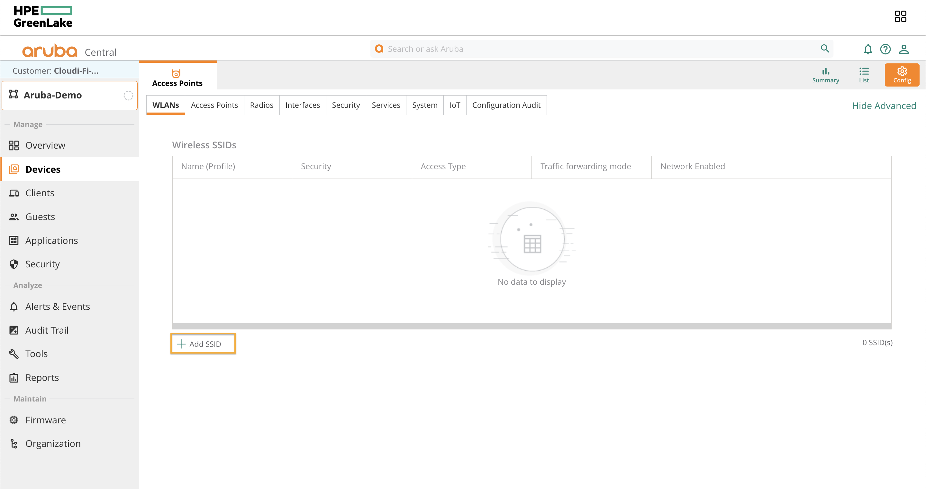Select the Audit Trail section
926x489 pixels.
47,330
